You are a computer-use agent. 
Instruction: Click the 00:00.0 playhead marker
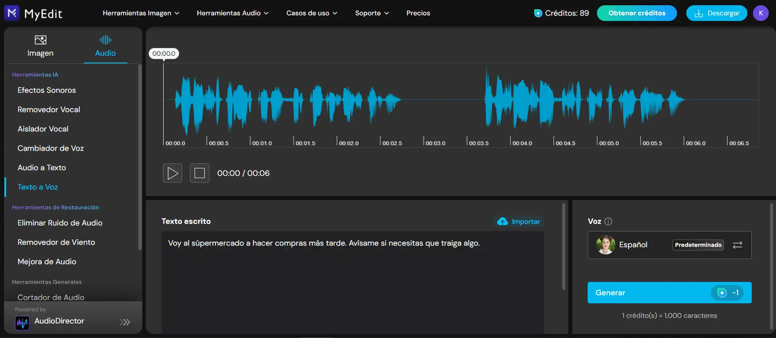click(x=164, y=54)
